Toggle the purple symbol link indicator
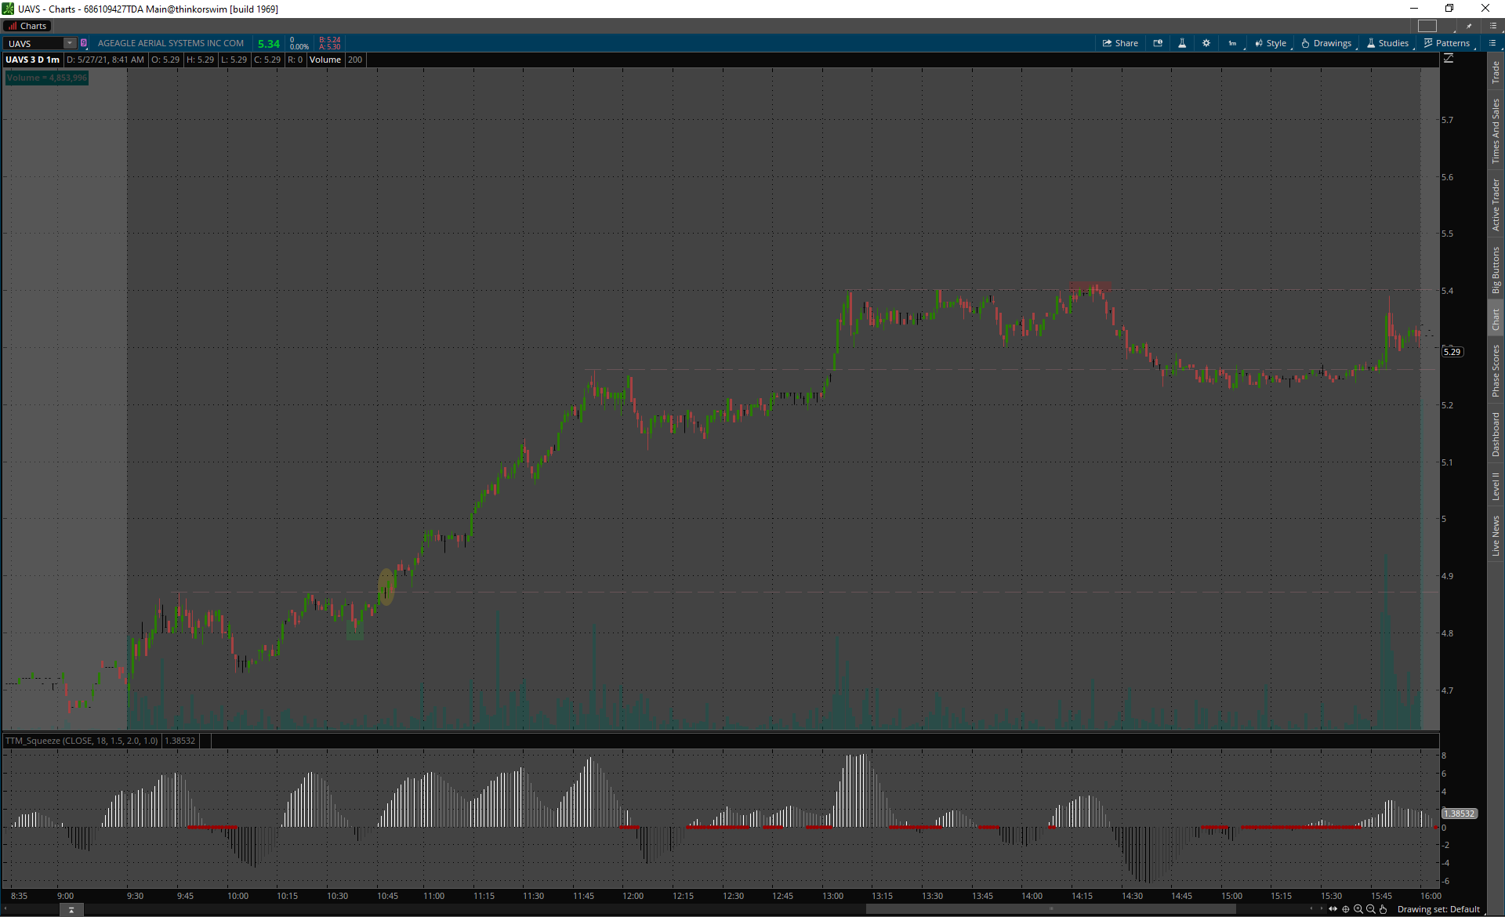Image resolution: width=1505 pixels, height=917 pixels. click(84, 43)
